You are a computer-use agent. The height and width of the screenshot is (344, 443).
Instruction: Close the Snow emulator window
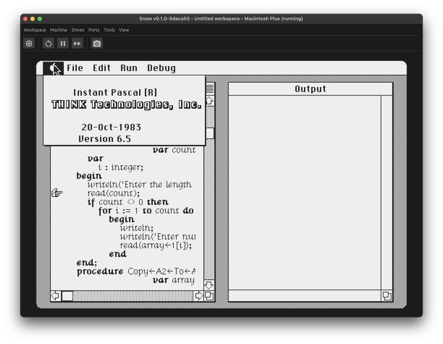coord(25,19)
